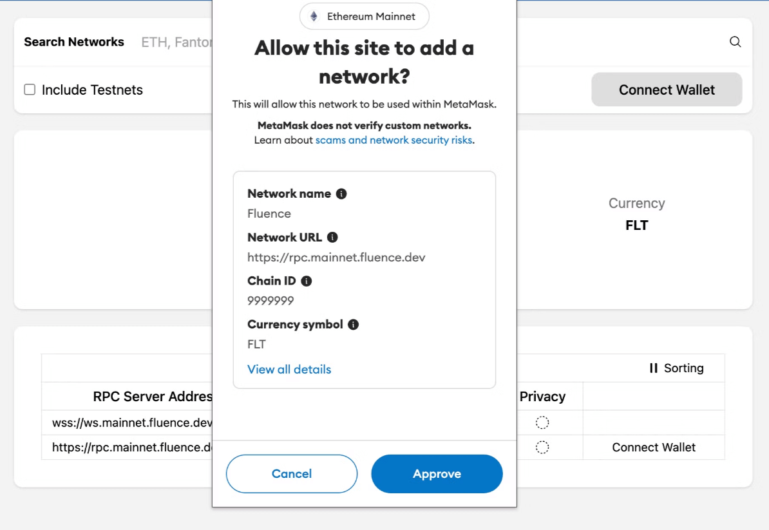Click the info icon beside Network URL
The width and height of the screenshot is (769, 530).
click(332, 237)
